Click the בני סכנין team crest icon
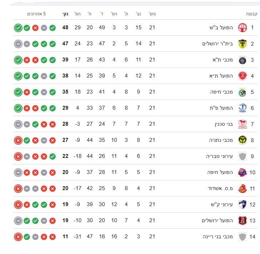This screenshot has height=254, width=260. 242,124
